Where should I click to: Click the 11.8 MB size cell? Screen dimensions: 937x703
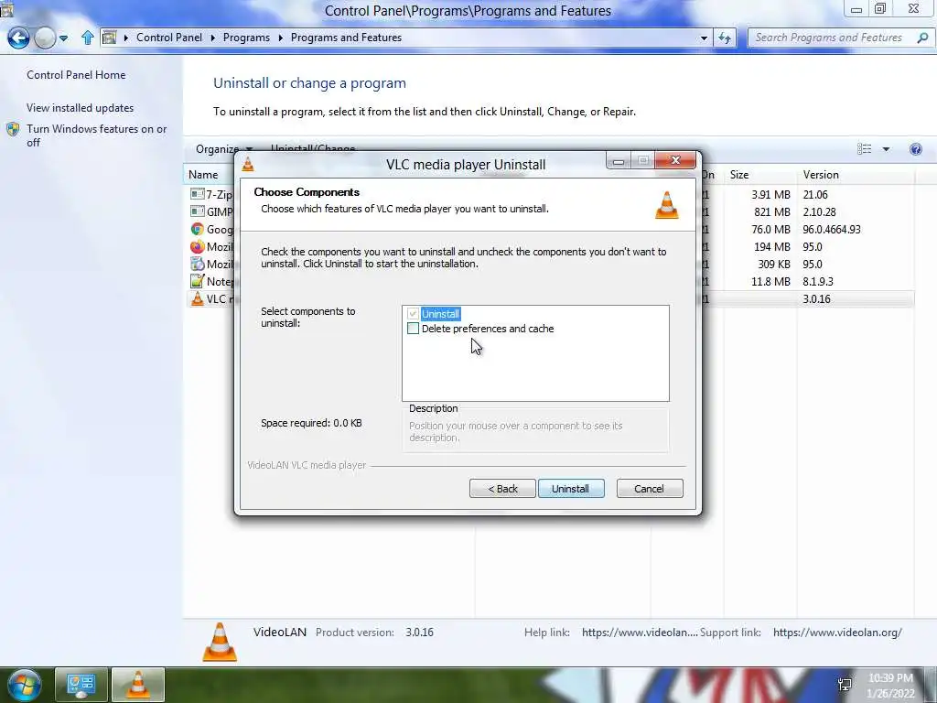tap(770, 281)
